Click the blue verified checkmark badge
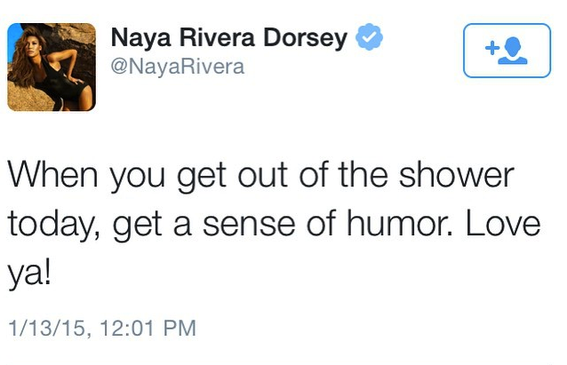 click(x=369, y=37)
